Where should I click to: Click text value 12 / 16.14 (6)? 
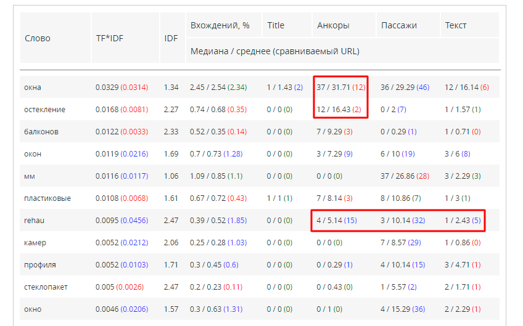pos(467,88)
